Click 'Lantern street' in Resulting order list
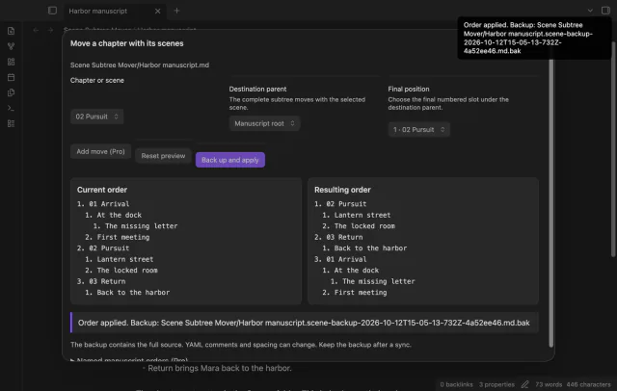 362,215
